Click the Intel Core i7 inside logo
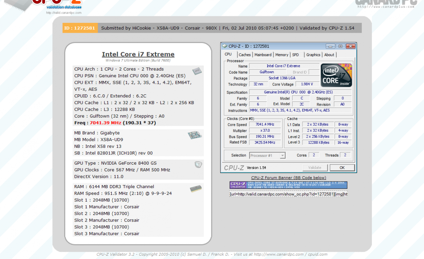 (x=336, y=75)
